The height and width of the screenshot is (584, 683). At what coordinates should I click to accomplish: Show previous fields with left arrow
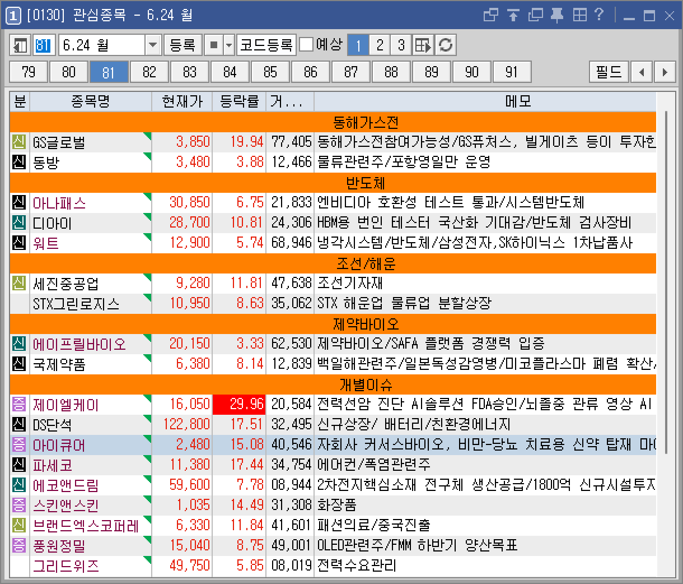642,72
